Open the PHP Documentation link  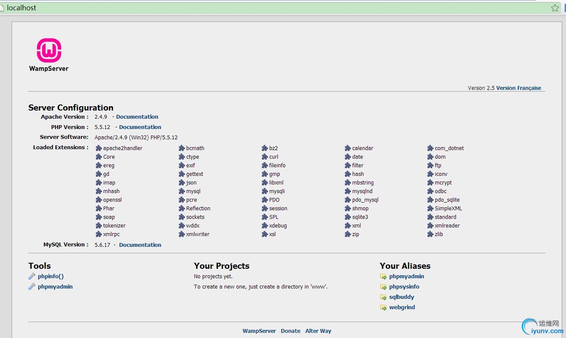(x=140, y=127)
